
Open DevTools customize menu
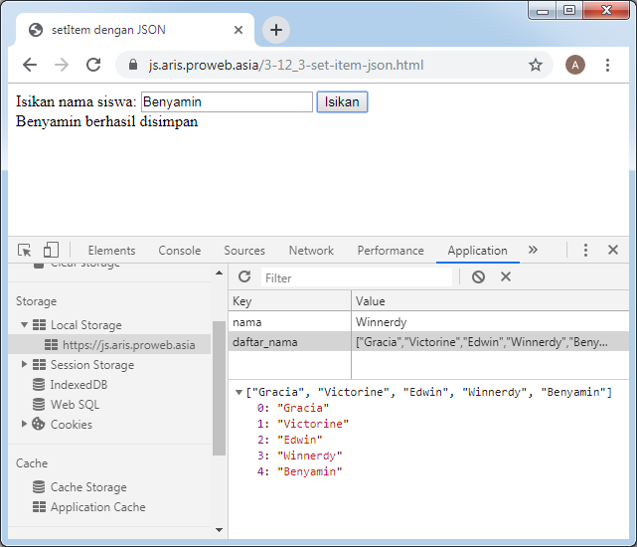(x=585, y=250)
